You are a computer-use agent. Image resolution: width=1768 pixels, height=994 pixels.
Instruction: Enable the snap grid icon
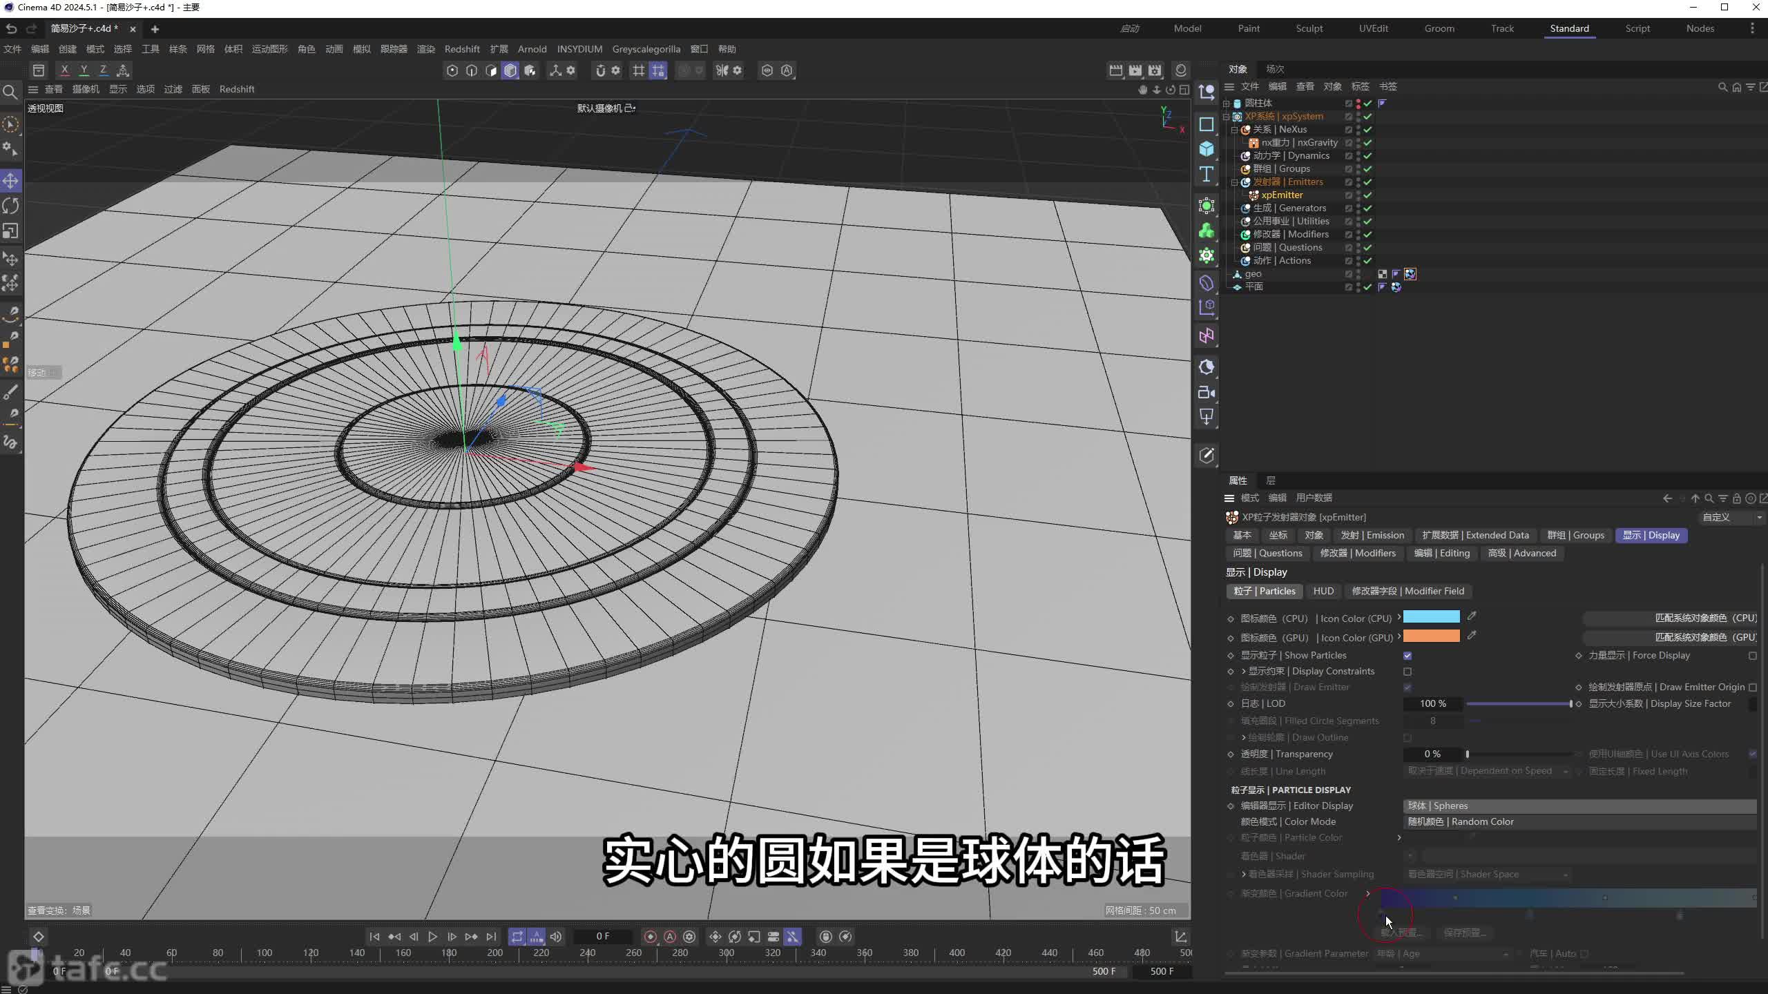639,70
